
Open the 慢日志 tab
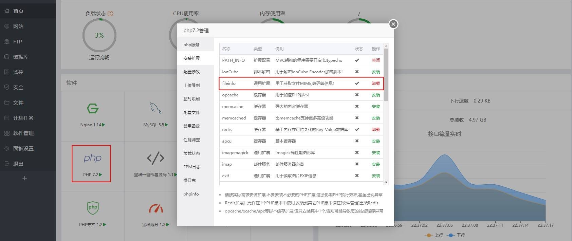coord(196,180)
